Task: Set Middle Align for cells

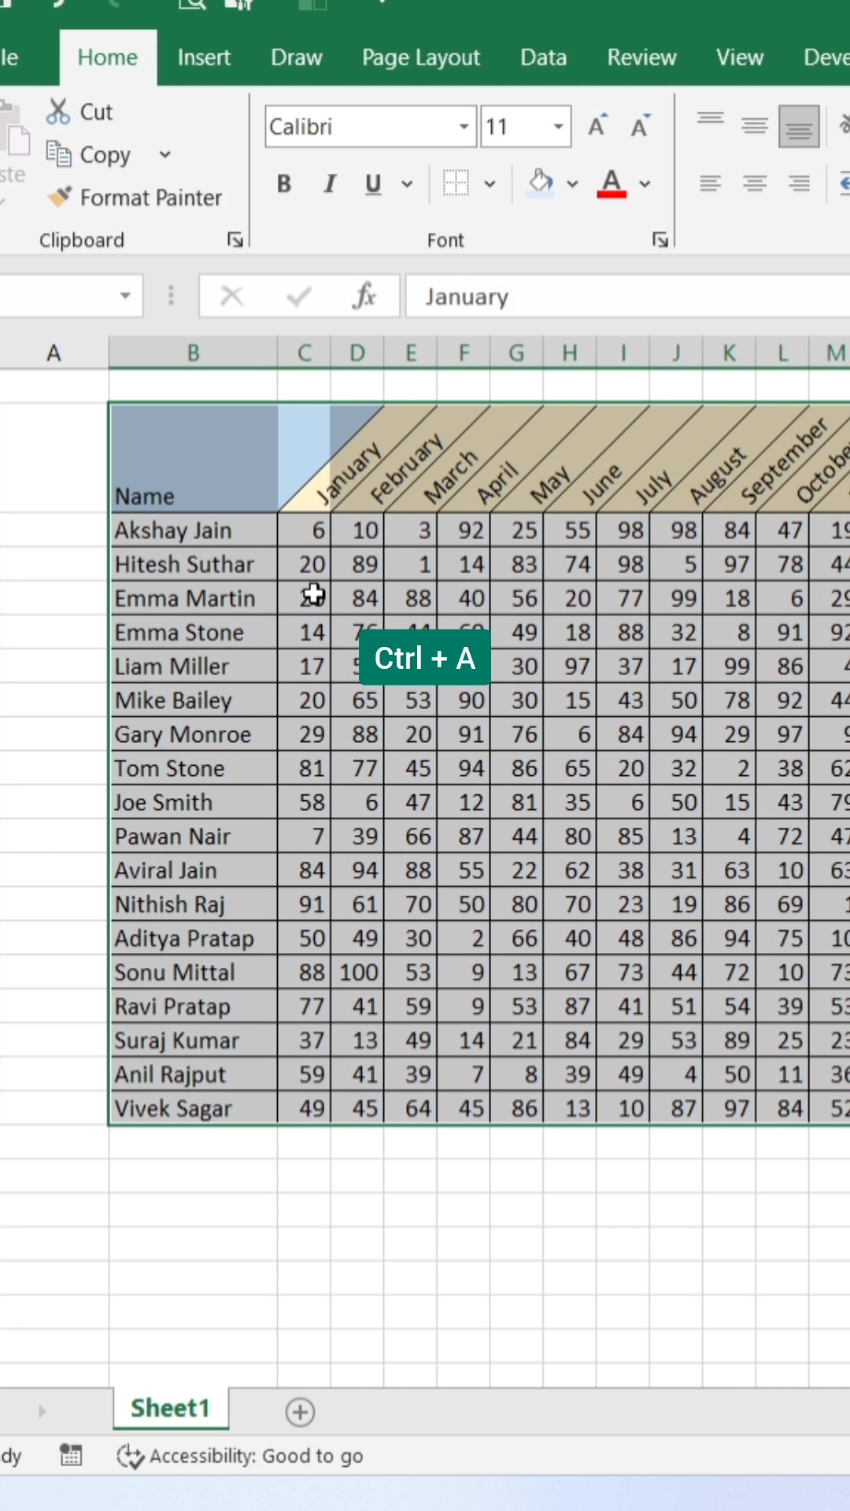Action: coord(755,125)
